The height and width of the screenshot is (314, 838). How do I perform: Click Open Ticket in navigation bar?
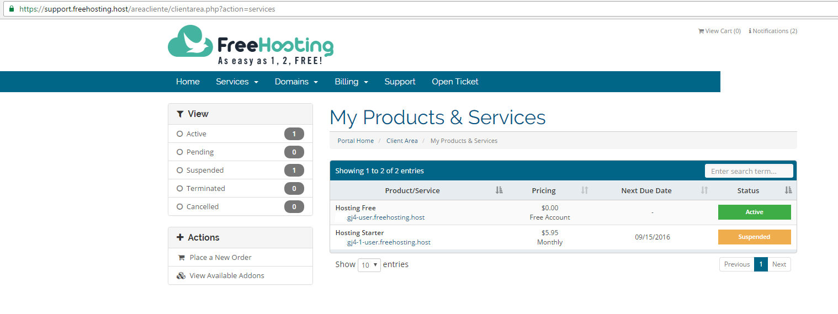[x=455, y=82]
